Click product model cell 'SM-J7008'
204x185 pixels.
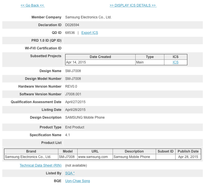(68, 157)
